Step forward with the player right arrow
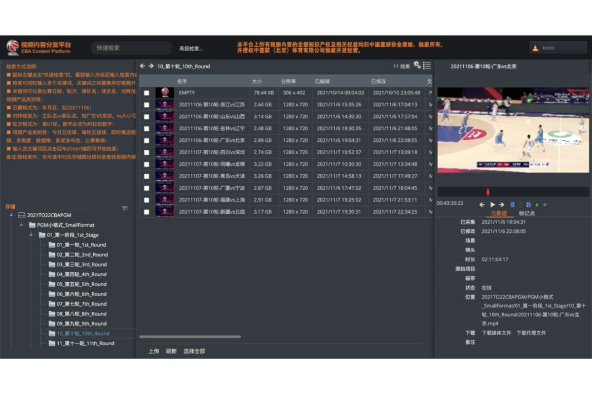 [x=501, y=204]
